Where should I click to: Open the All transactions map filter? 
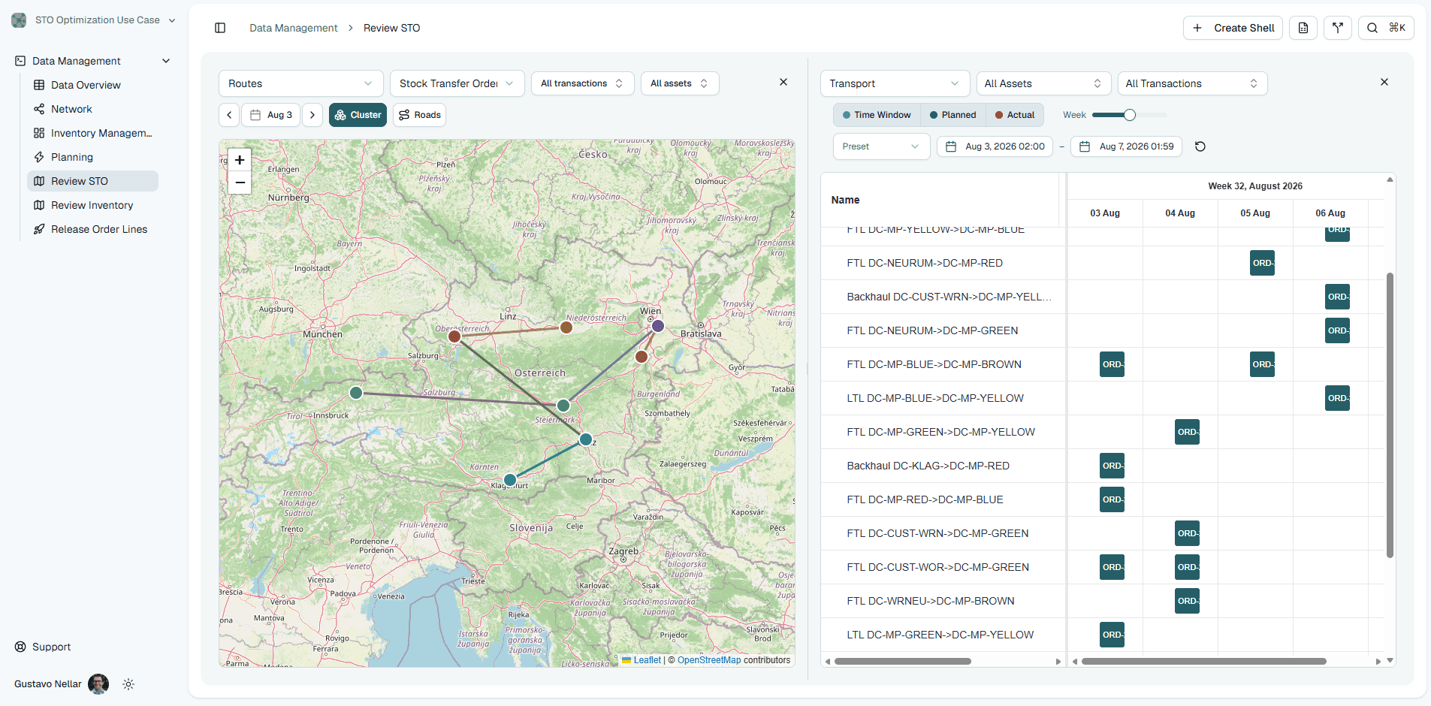pyautogui.click(x=582, y=83)
